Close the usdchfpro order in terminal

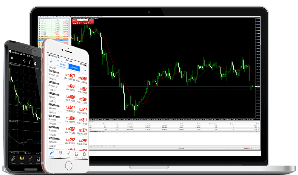[259, 128]
